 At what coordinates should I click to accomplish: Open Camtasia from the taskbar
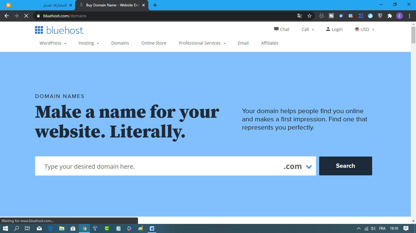coord(107,228)
